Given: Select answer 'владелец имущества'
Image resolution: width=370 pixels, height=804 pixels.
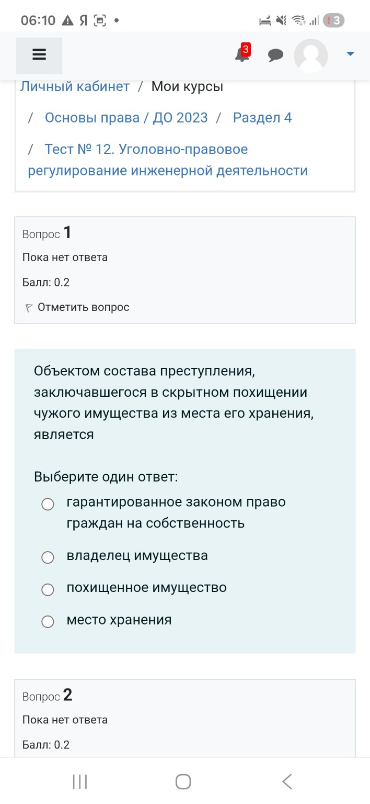Looking at the screenshot, I should click(x=48, y=557).
